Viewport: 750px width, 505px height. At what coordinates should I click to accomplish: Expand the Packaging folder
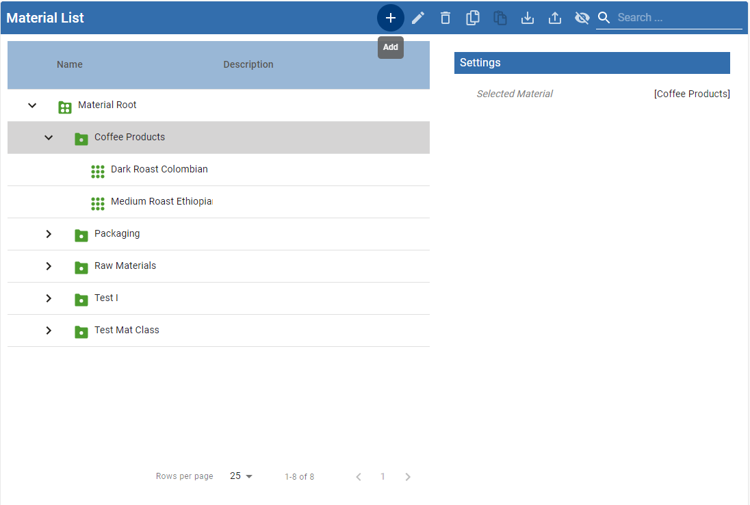click(49, 234)
